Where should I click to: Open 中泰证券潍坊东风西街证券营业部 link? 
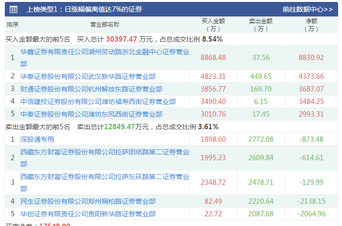tap(91, 114)
